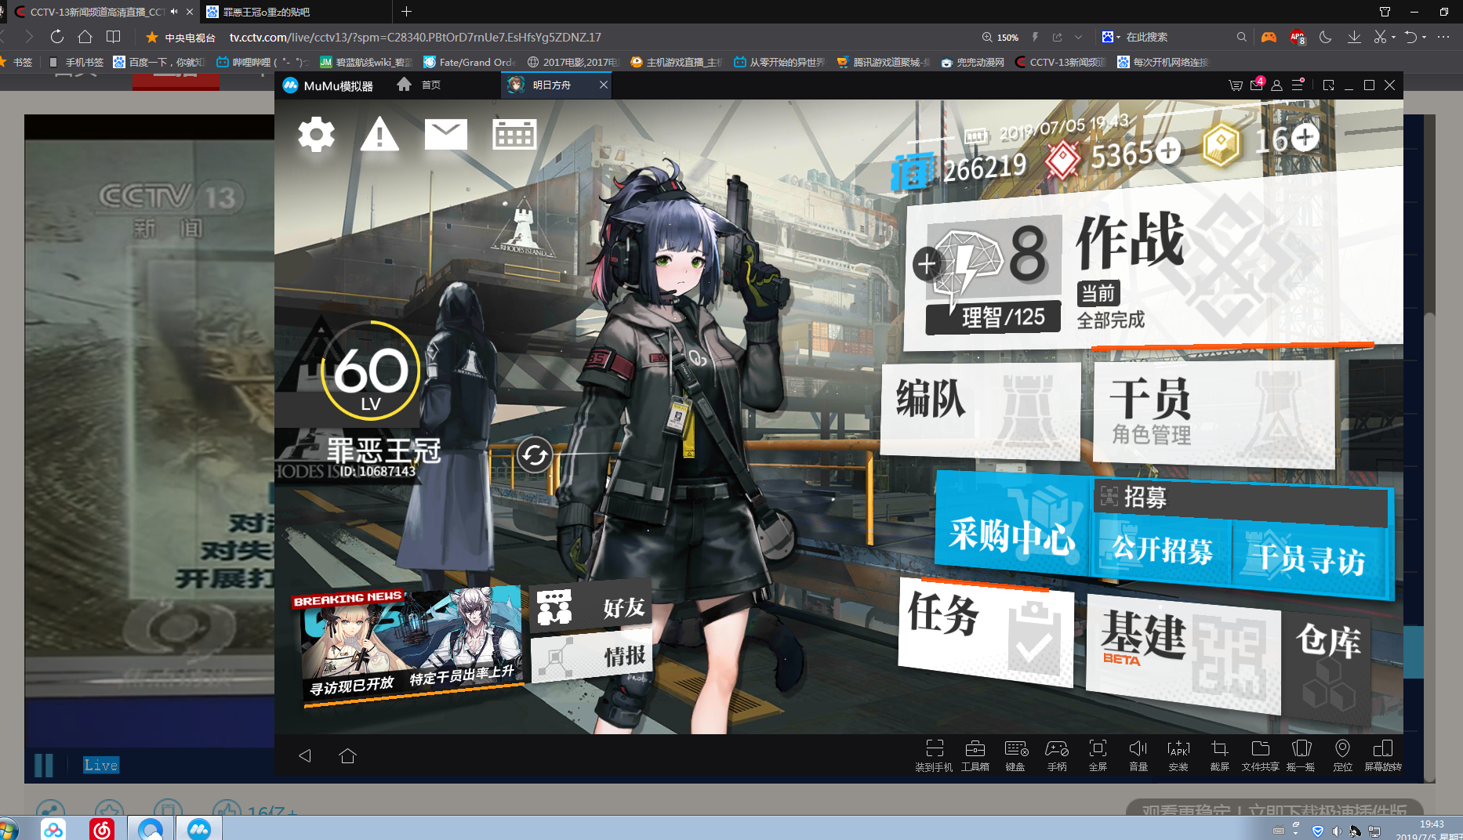Open 键盘 keyboard mapping icon
1463x840 pixels.
pos(1016,755)
